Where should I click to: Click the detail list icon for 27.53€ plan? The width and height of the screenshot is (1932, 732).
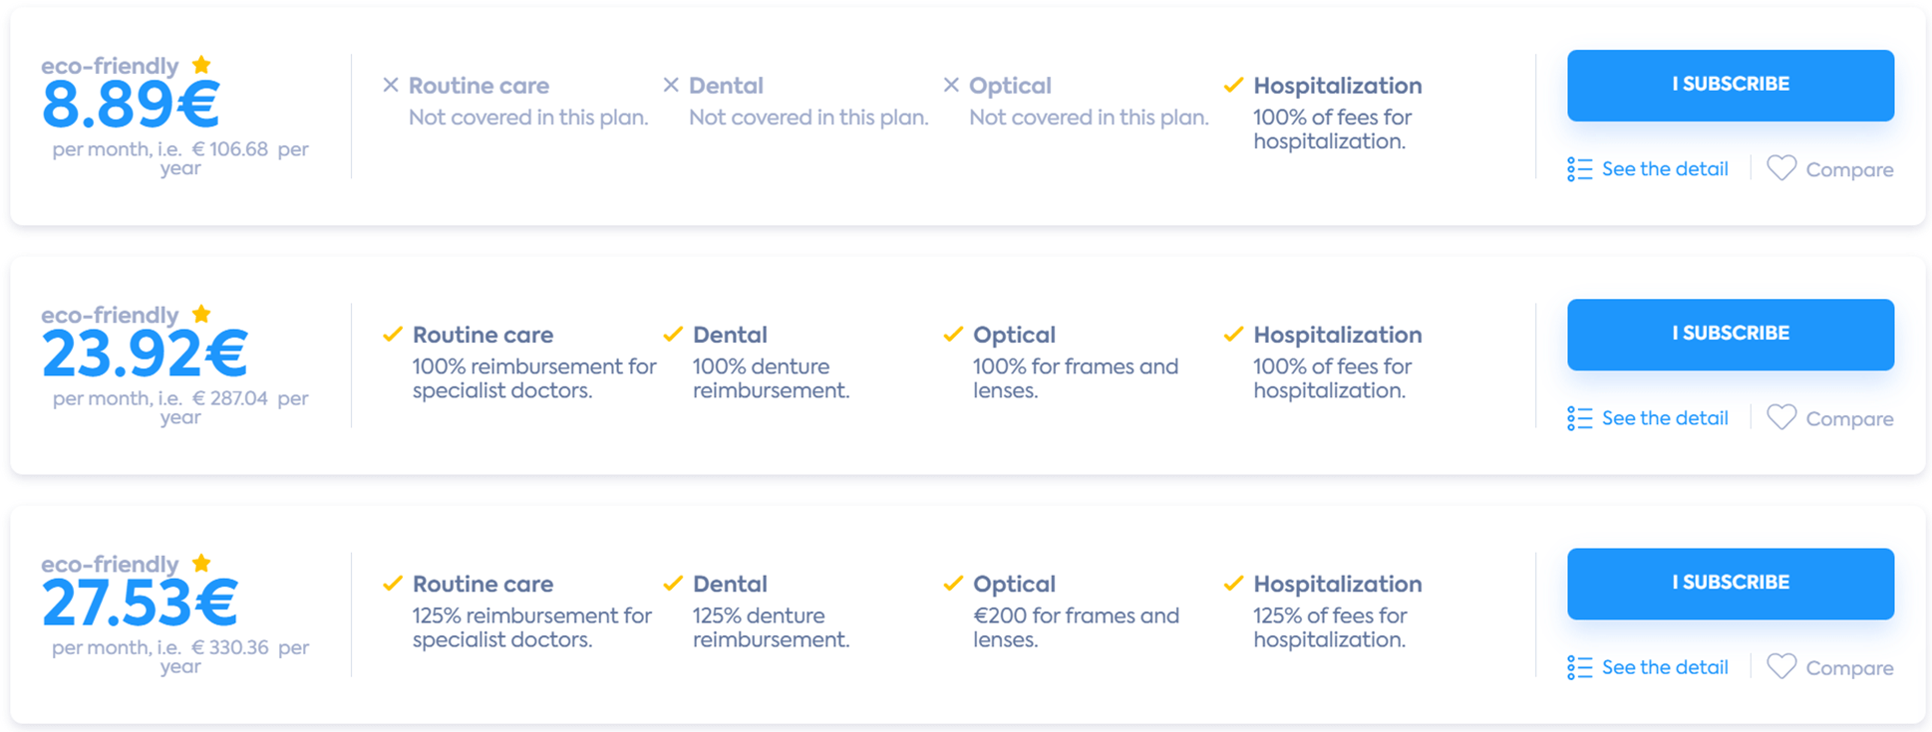1579,667
